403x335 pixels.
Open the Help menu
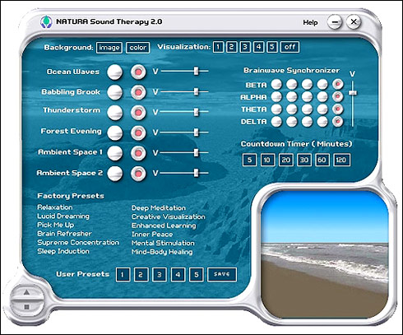(310, 22)
